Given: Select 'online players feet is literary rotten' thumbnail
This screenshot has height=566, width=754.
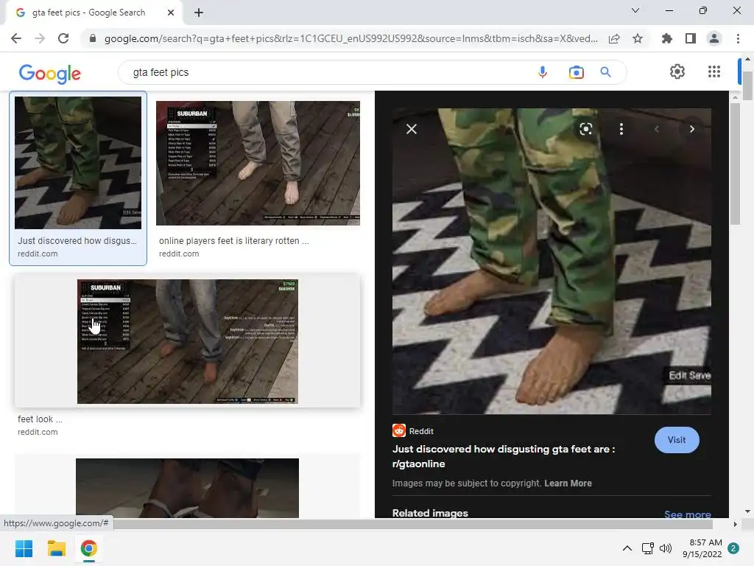Looking at the screenshot, I should pyautogui.click(x=258, y=163).
